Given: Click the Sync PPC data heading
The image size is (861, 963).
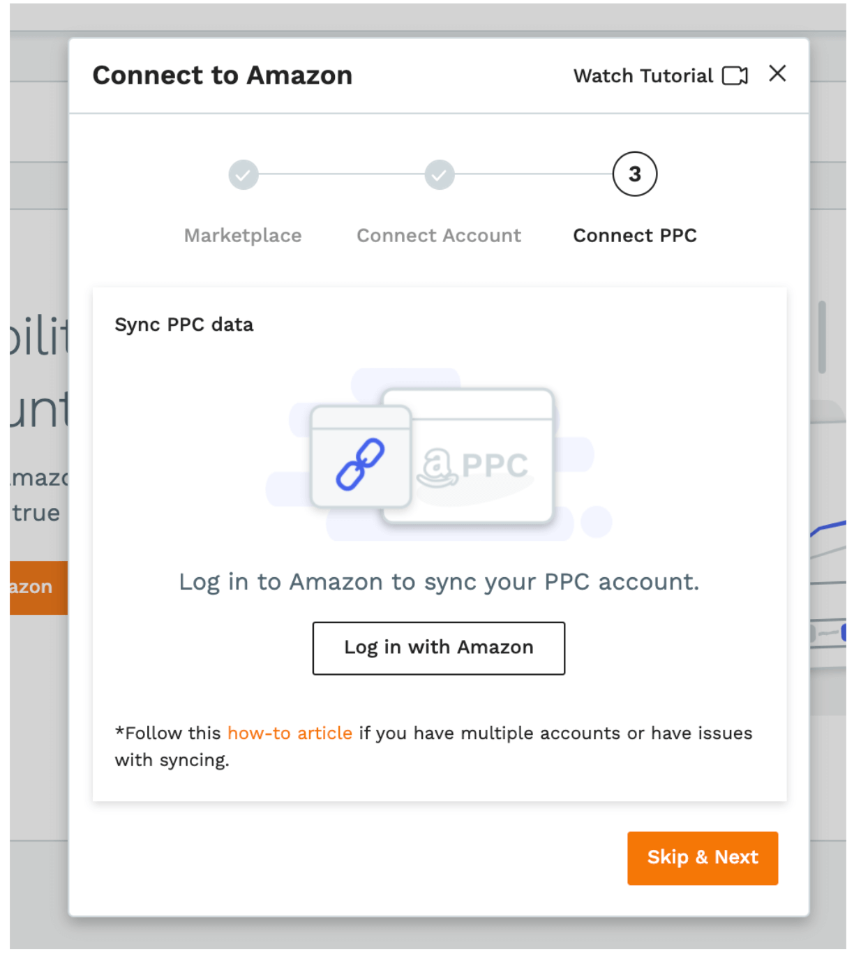Looking at the screenshot, I should click(x=184, y=324).
